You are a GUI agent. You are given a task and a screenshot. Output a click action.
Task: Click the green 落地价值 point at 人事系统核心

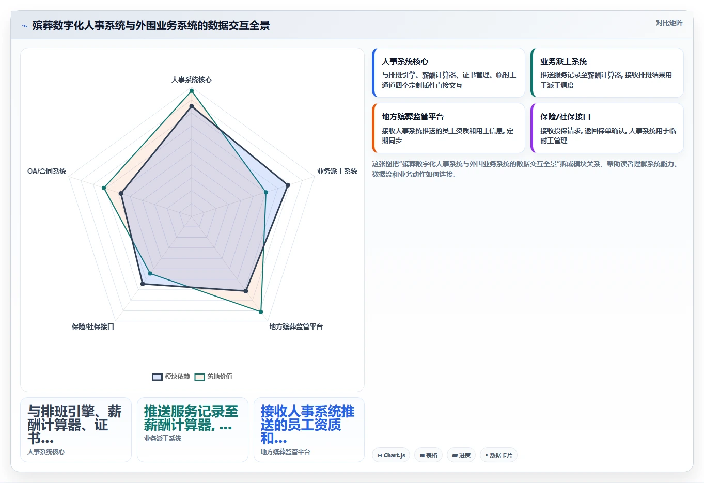click(x=192, y=91)
